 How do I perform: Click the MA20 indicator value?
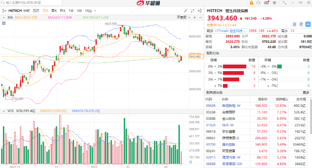[x=60, y=17]
